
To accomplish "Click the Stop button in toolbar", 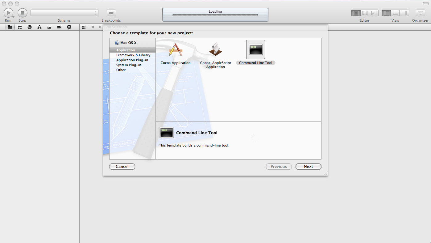I will click(x=23, y=13).
